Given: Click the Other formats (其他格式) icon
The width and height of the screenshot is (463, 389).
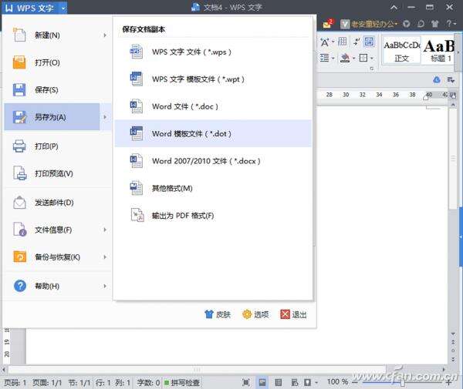Looking at the screenshot, I should click(137, 188).
